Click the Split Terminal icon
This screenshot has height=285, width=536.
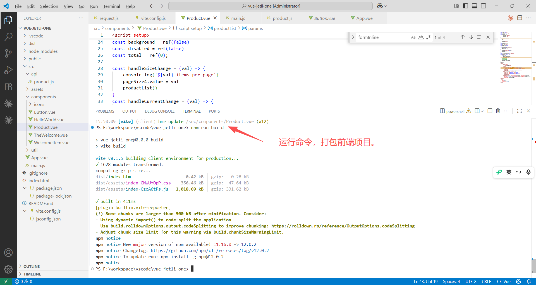(490, 111)
